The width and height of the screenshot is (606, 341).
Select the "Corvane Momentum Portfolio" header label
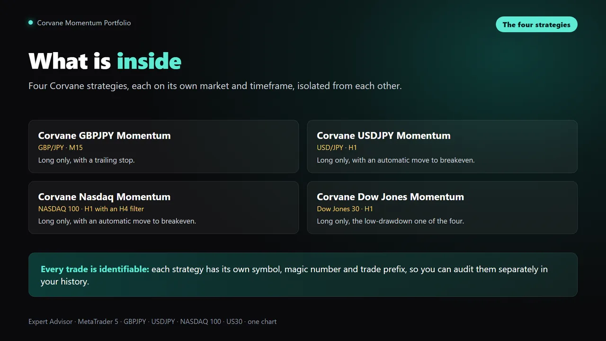coord(84,23)
